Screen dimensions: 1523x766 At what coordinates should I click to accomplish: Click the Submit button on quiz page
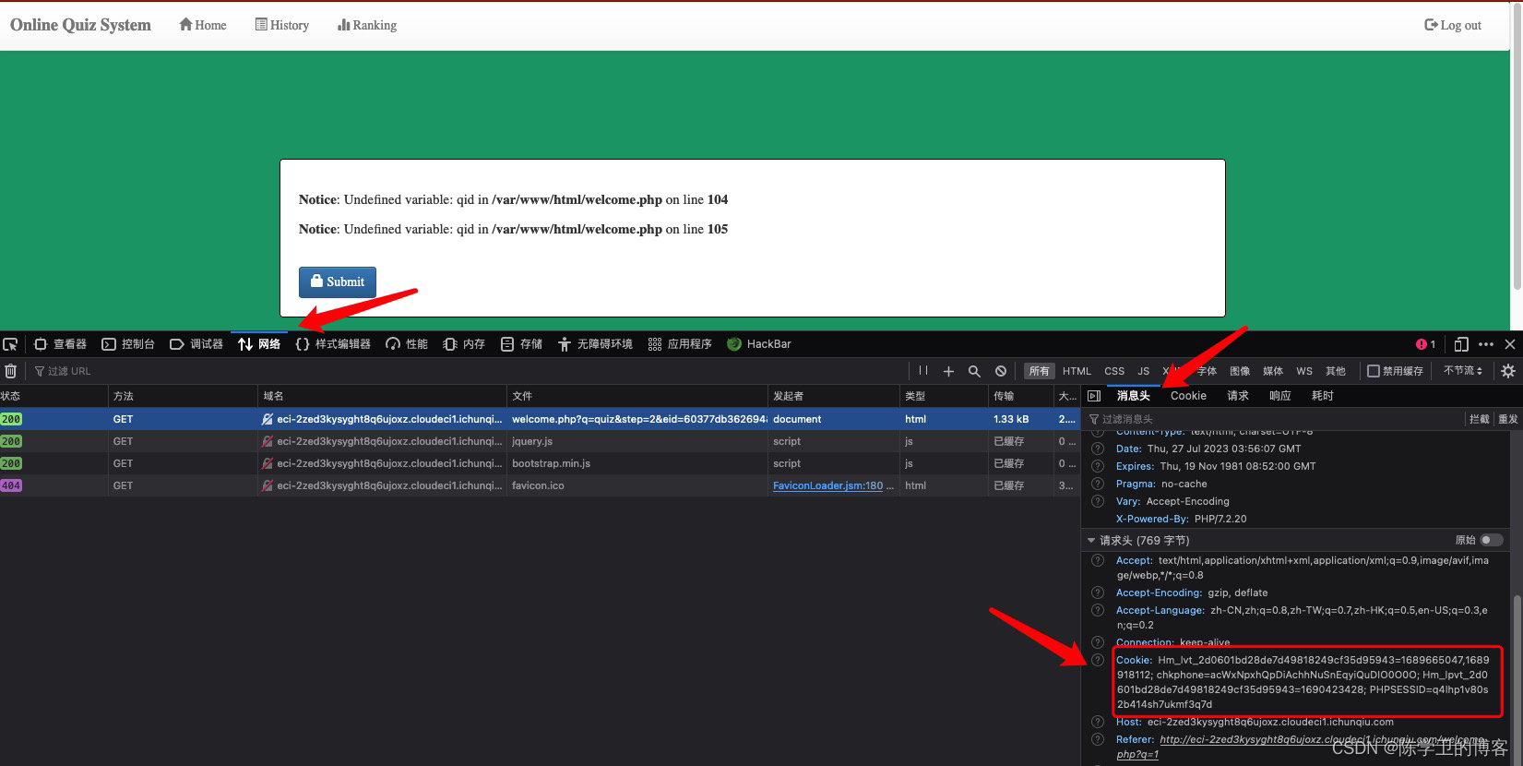pyautogui.click(x=338, y=281)
